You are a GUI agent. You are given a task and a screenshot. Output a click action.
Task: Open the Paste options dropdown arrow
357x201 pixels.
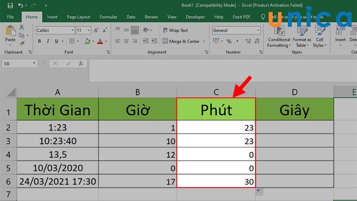10,45
